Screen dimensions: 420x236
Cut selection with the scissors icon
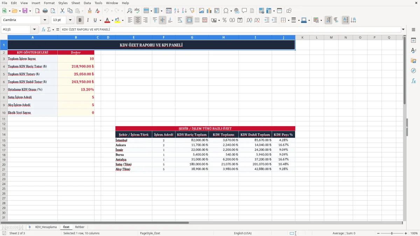point(62,11)
